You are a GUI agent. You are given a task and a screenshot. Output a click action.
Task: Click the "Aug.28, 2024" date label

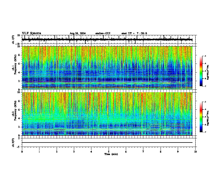(x=77, y=33)
